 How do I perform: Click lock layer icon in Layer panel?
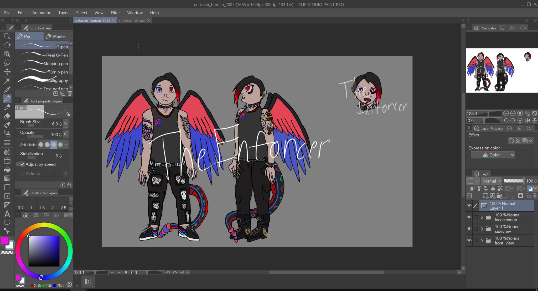(493, 188)
